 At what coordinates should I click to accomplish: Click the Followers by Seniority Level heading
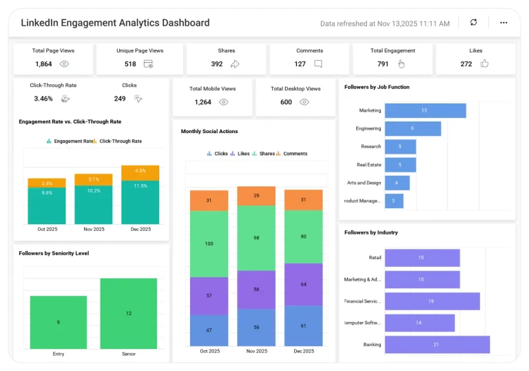[54, 253]
